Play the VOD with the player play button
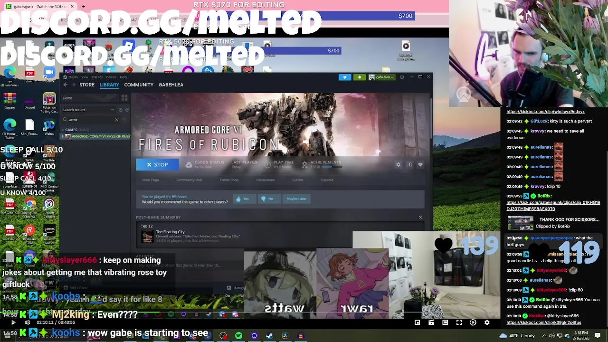 (x=13, y=323)
